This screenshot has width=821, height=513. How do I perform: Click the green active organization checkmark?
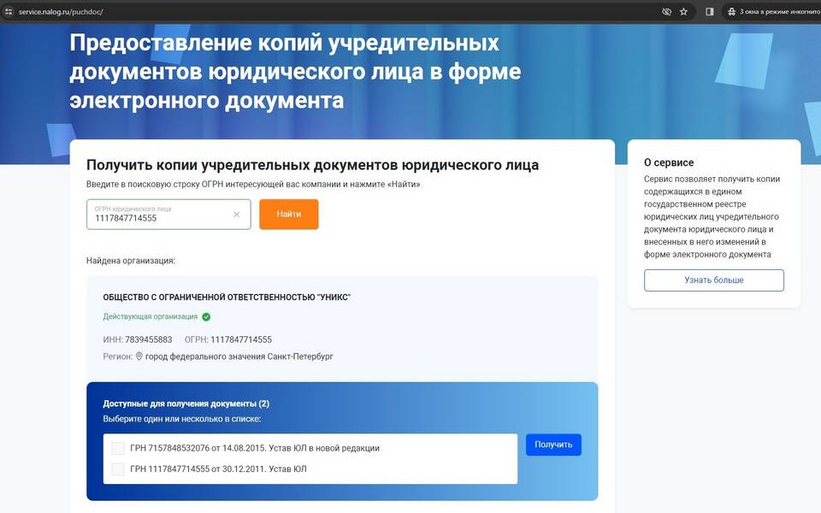point(206,316)
